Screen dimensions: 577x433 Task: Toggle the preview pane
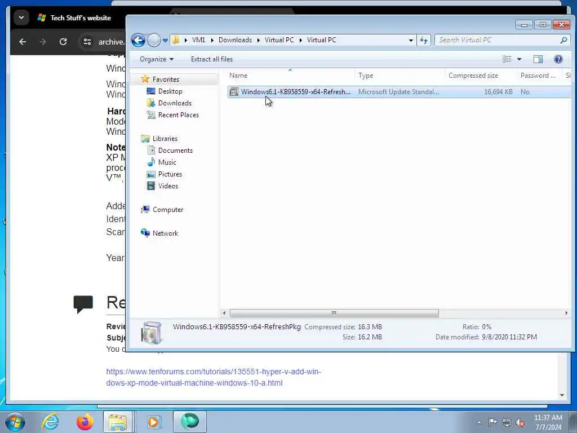click(x=538, y=59)
